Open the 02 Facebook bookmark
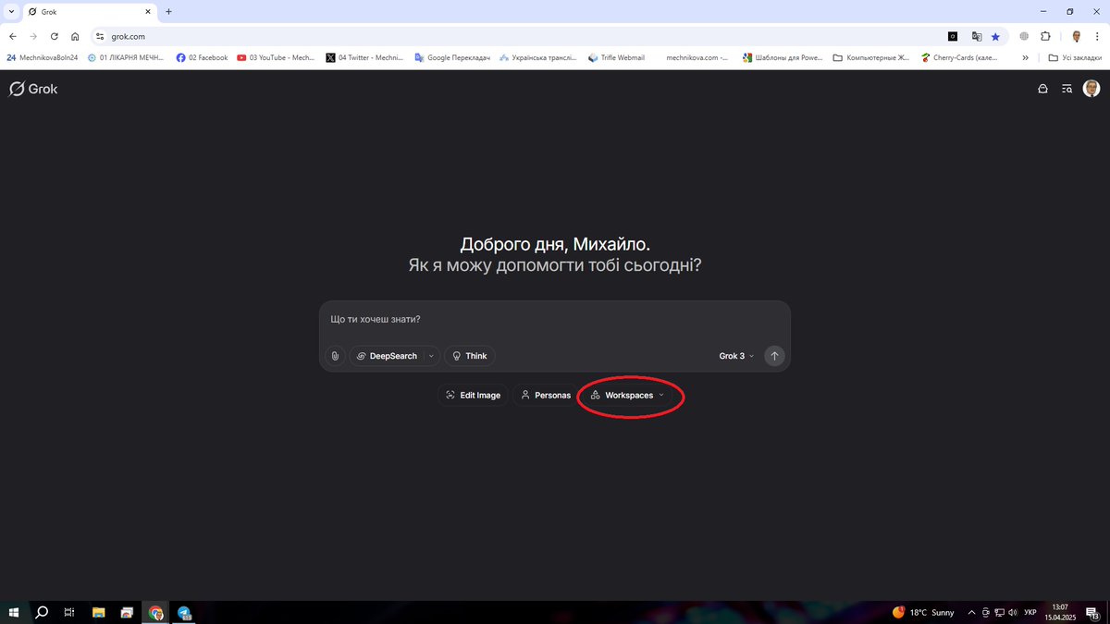 tap(202, 57)
